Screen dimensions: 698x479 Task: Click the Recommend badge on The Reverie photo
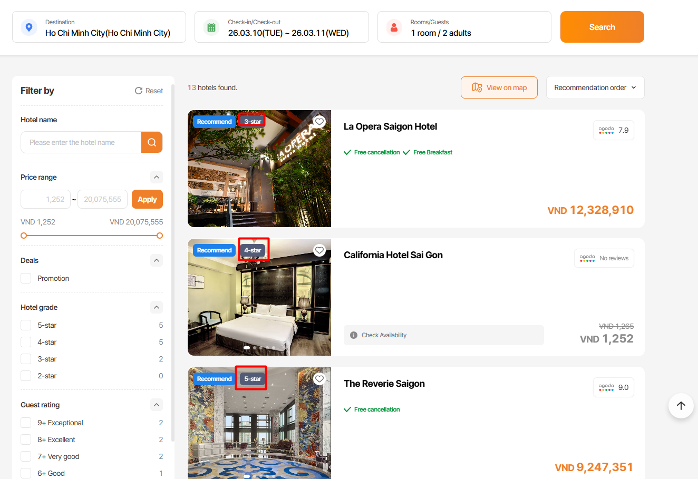[214, 379]
